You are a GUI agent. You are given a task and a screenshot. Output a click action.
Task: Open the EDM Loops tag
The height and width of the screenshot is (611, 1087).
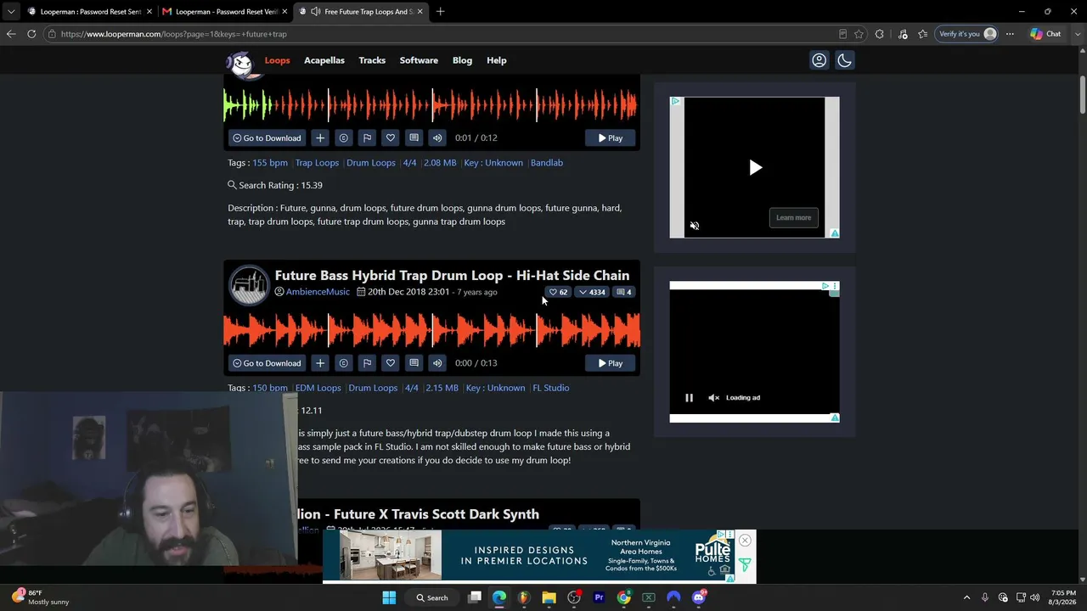(x=318, y=388)
